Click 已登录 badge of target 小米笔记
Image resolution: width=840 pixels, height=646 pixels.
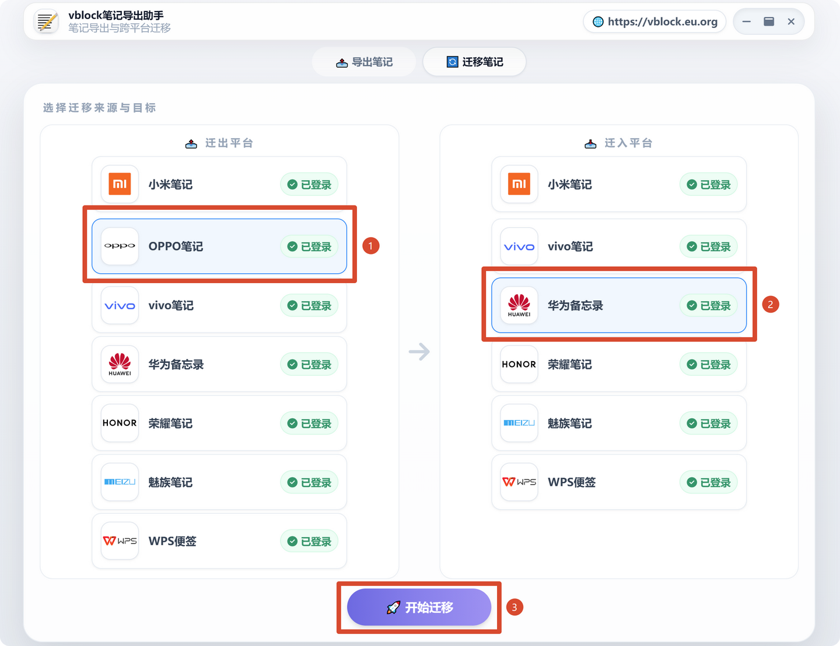click(709, 185)
